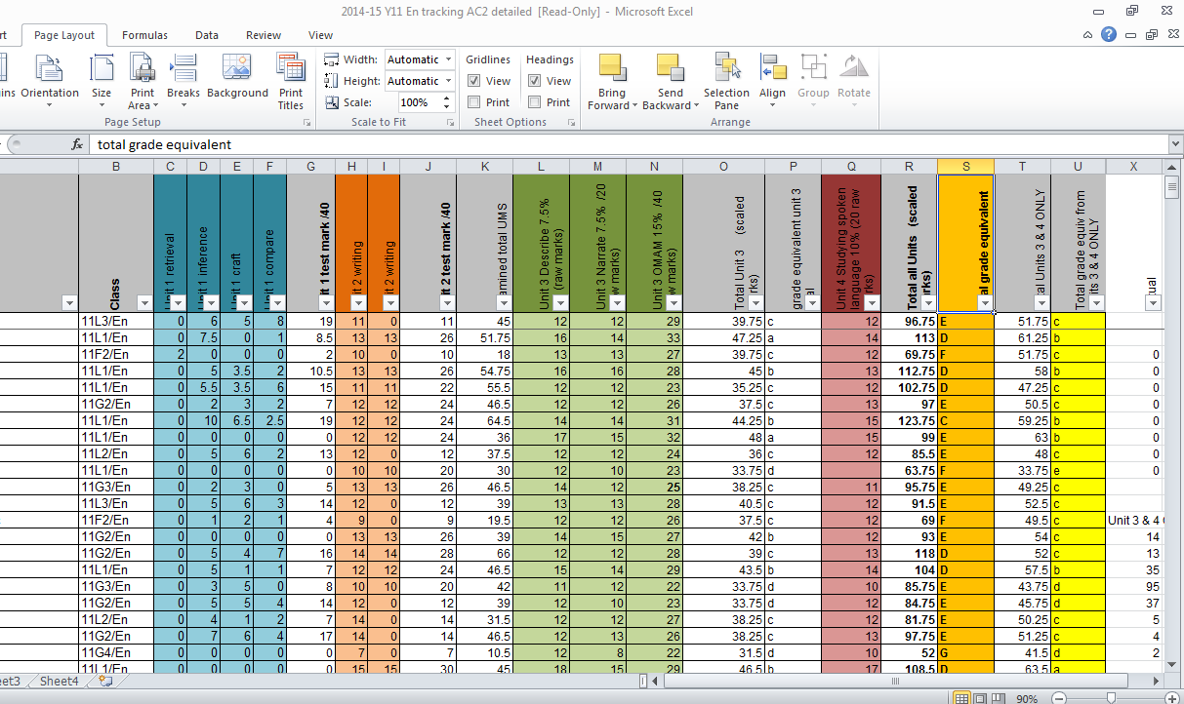1184x704 pixels.
Task: Expand the Width Automatic dropdown
Action: (448, 59)
